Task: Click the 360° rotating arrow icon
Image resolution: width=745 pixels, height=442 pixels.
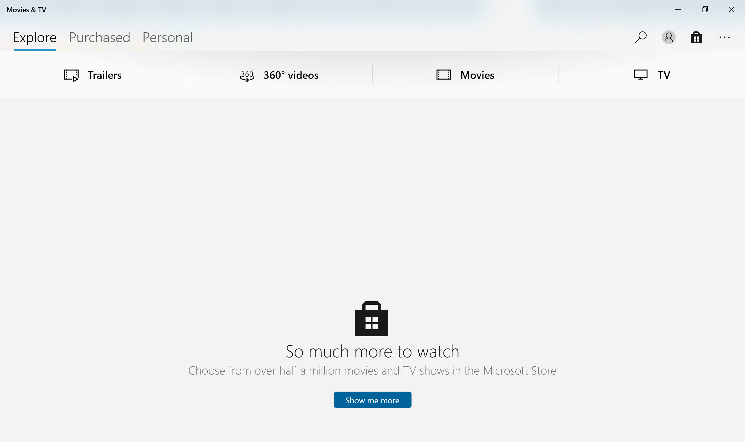Action: click(x=247, y=75)
